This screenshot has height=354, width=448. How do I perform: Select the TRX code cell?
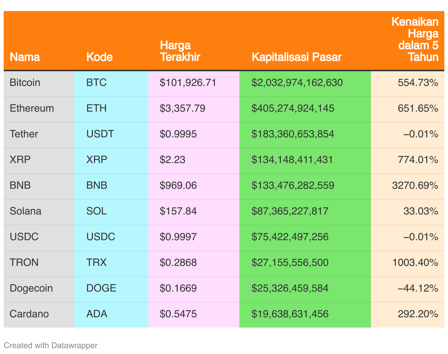pyautogui.click(x=97, y=263)
